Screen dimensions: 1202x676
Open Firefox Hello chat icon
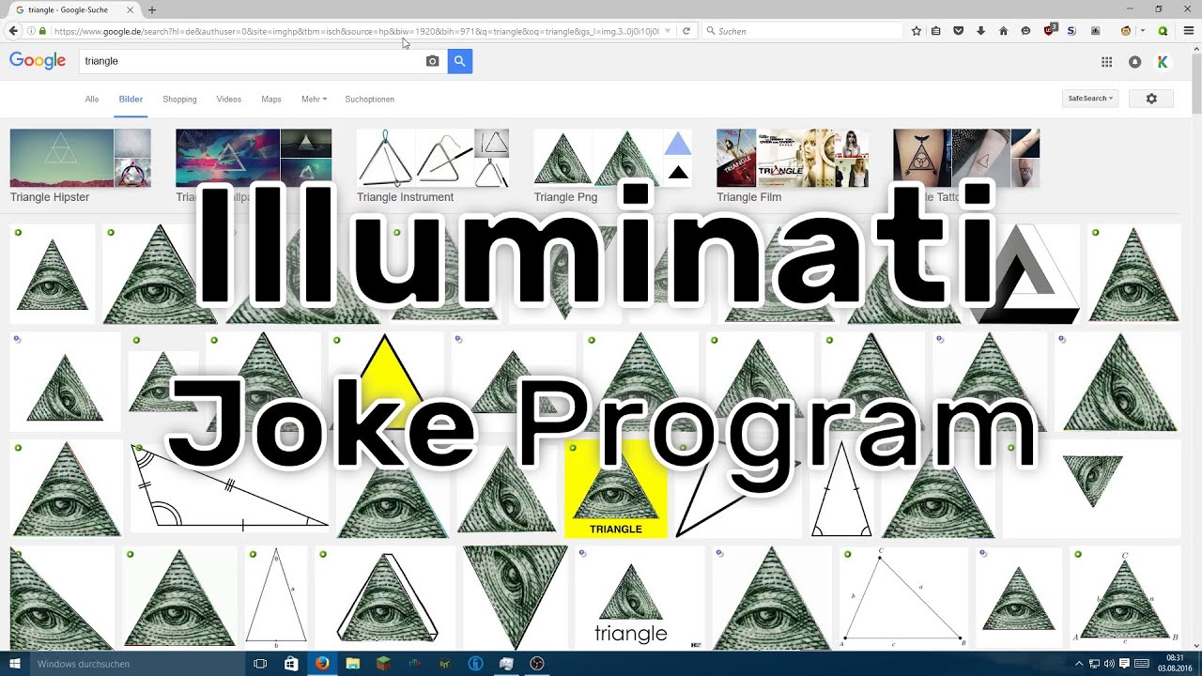[1025, 31]
